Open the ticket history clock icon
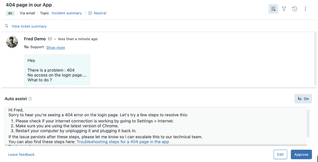This screenshot has height=162, width=318. click(295, 9)
